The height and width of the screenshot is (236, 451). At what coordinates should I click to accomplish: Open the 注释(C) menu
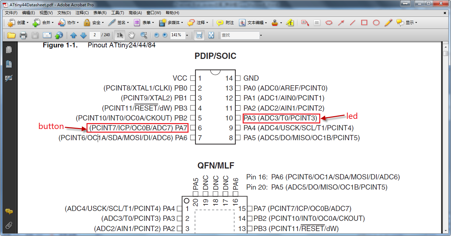click(82, 13)
